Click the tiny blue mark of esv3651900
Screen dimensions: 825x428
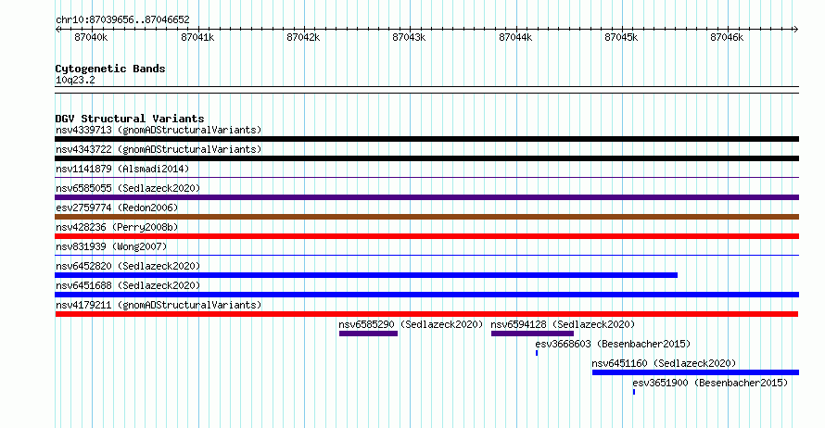[x=634, y=392]
